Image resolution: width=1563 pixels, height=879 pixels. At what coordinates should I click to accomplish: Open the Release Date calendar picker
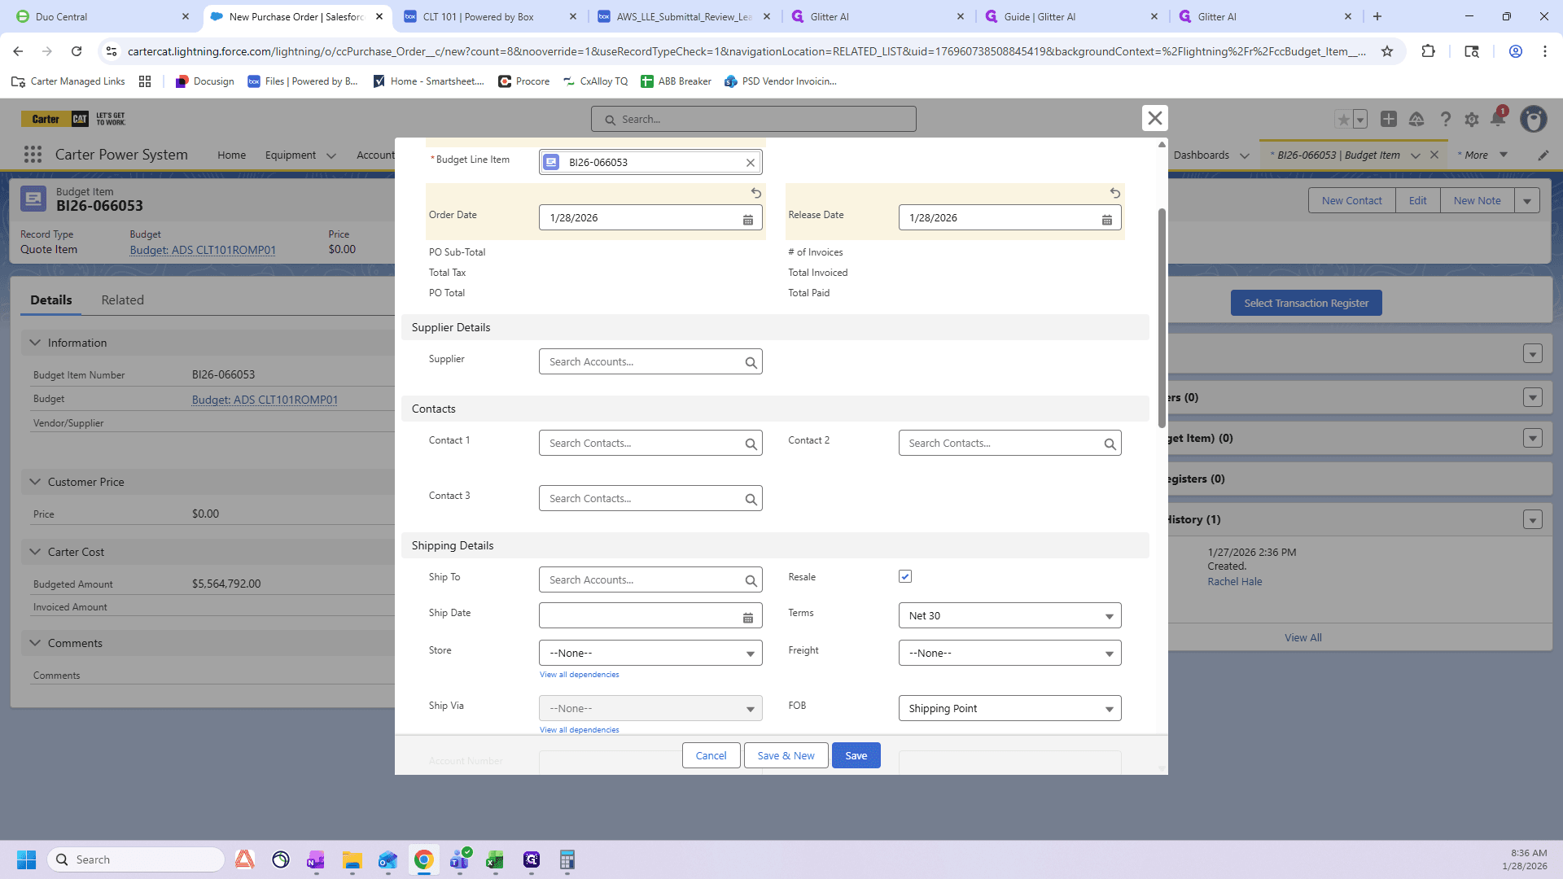click(x=1107, y=219)
